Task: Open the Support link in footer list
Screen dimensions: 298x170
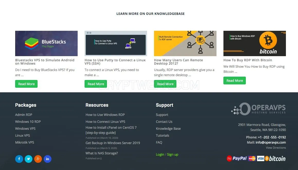Action: pyautogui.click(x=162, y=115)
